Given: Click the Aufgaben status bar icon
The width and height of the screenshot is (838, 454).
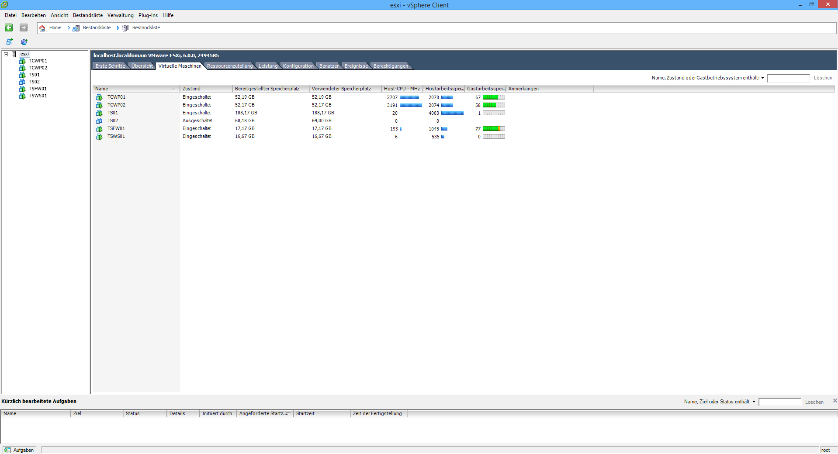Looking at the screenshot, I should coord(7,450).
